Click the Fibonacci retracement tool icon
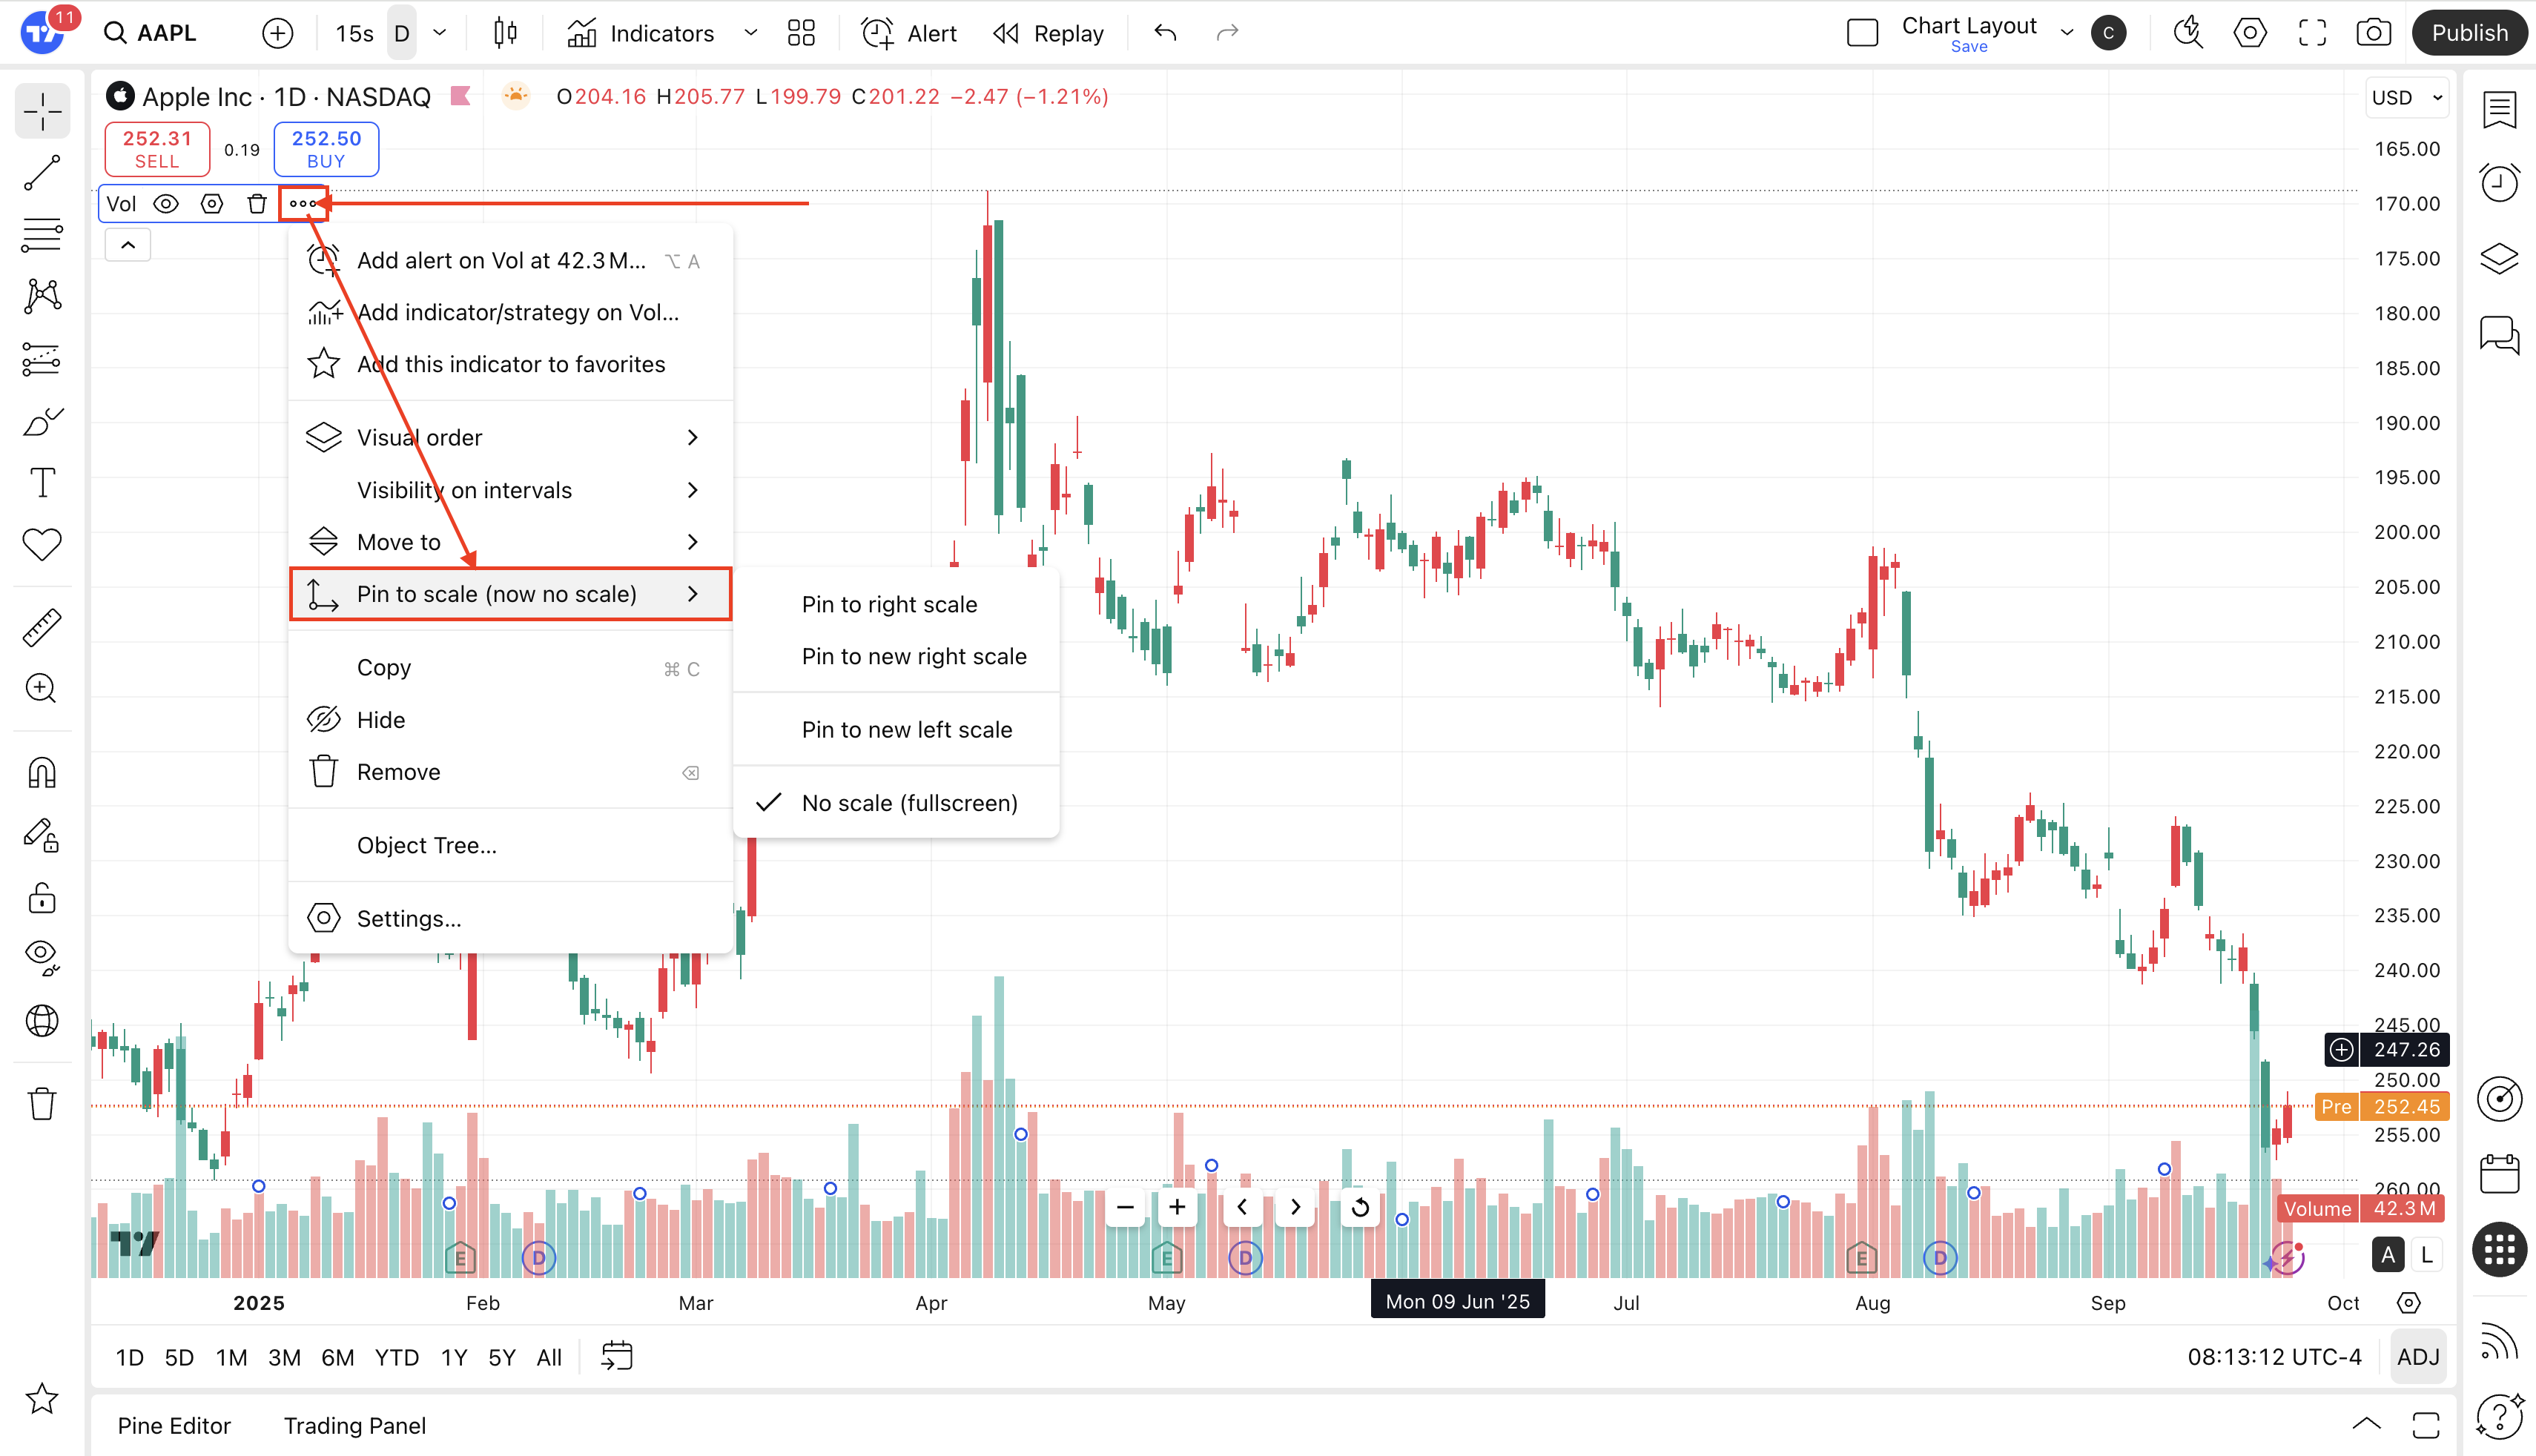Image resolution: width=2536 pixels, height=1456 pixels. coord(42,236)
